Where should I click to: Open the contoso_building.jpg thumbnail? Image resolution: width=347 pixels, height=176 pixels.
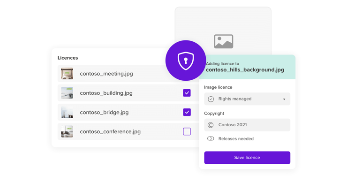[x=67, y=93]
